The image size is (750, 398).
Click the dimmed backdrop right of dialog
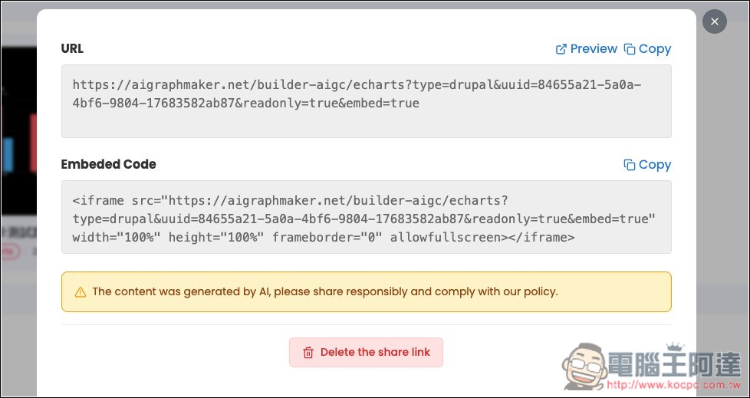pyautogui.click(x=722, y=192)
